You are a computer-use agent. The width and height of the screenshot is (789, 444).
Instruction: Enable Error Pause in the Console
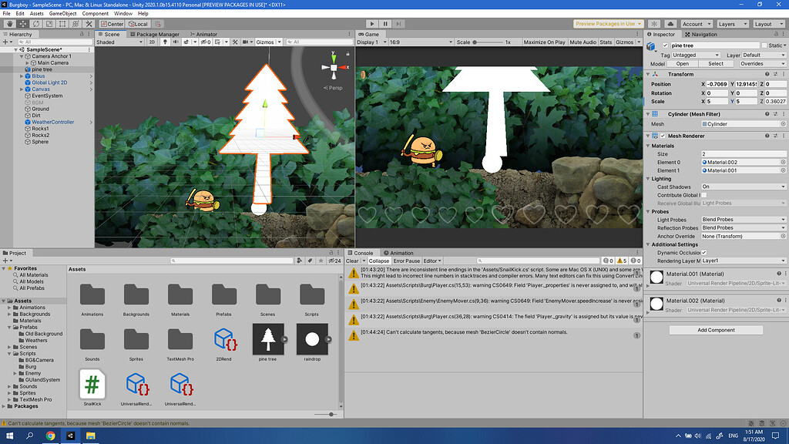click(406, 261)
